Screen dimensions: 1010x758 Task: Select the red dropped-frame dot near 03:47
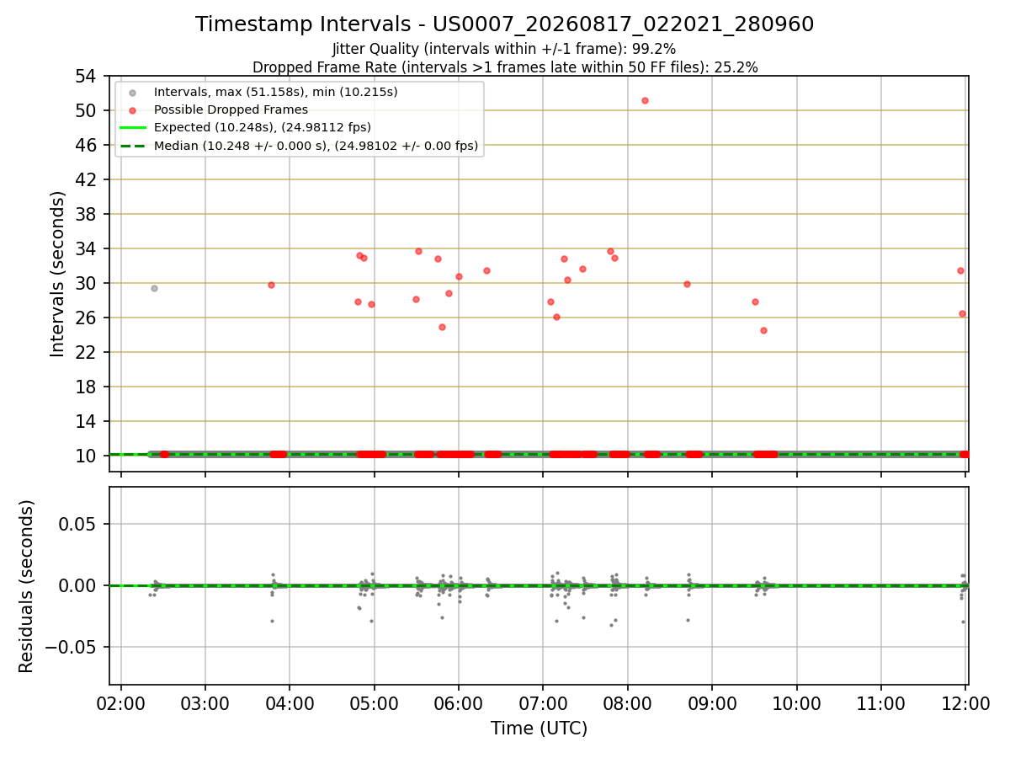[271, 285]
